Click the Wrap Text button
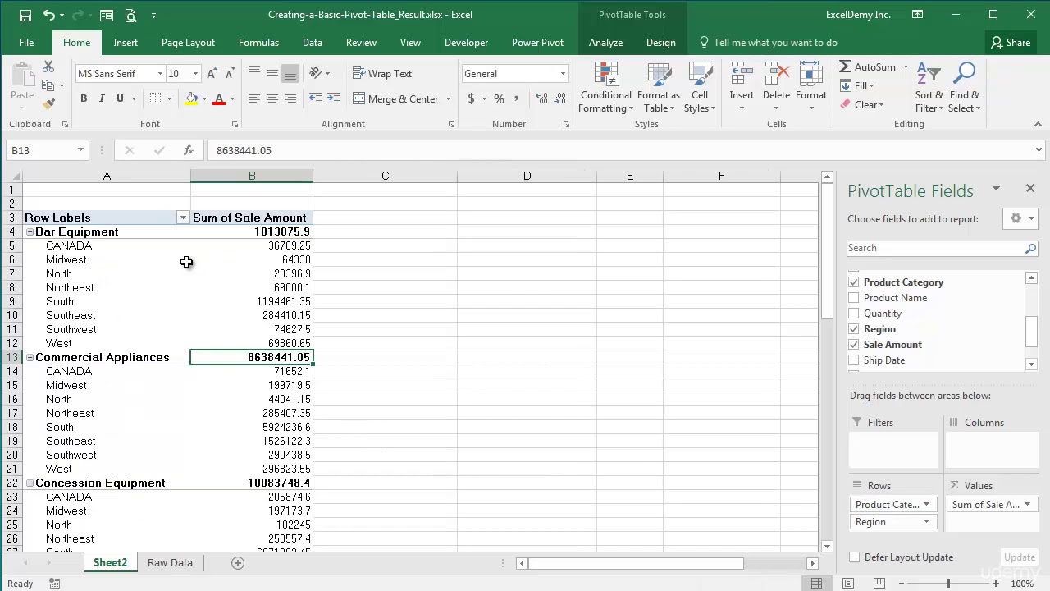Viewport: 1050px width, 591px height. pos(382,74)
